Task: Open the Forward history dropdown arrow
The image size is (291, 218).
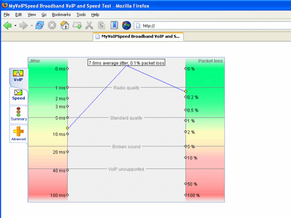Action: (x=32, y=25)
